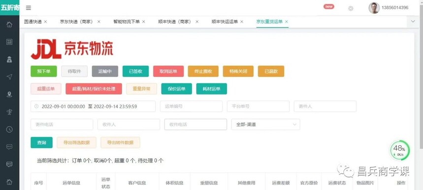This screenshot has height=190, width=423.
Task: Expand the tab list chevron
Action: coord(413,22)
